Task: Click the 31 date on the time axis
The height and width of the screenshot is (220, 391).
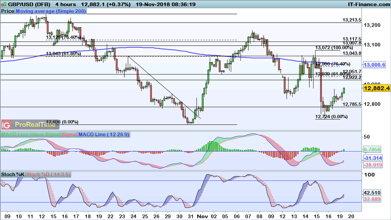Action: point(191,216)
